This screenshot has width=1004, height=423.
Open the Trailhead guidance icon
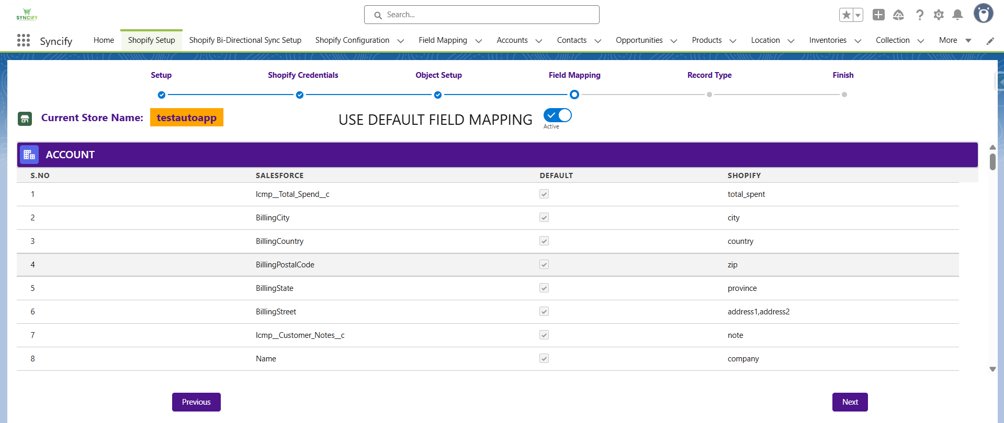898,15
